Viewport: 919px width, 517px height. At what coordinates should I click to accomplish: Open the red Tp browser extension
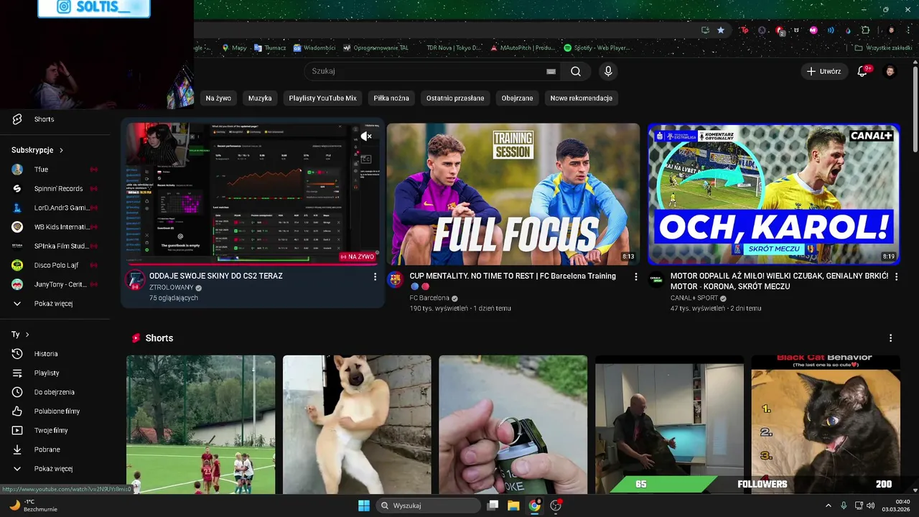(x=744, y=30)
